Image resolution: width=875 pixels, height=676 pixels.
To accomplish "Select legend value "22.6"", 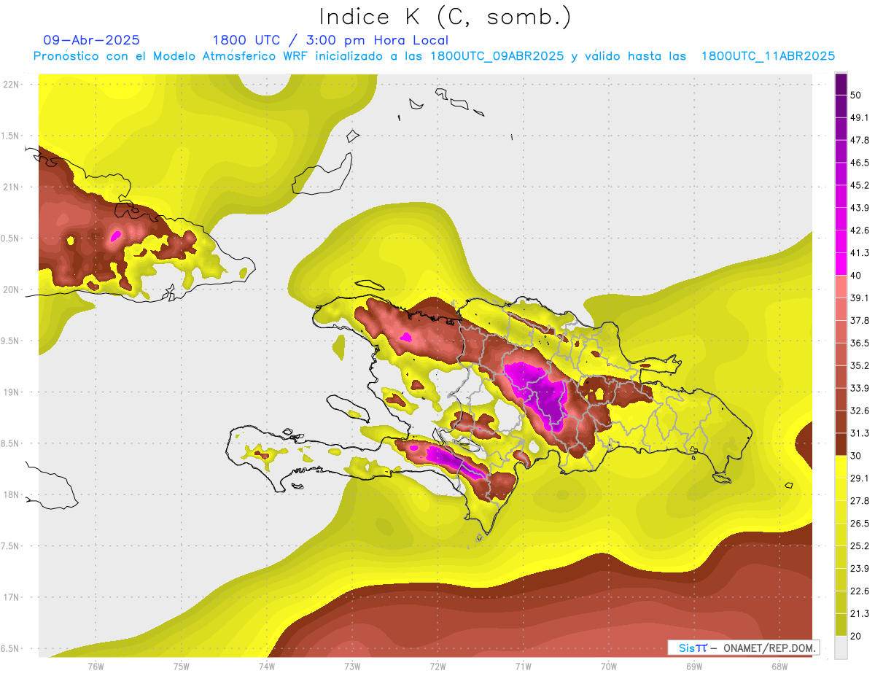I will [x=860, y=591].
